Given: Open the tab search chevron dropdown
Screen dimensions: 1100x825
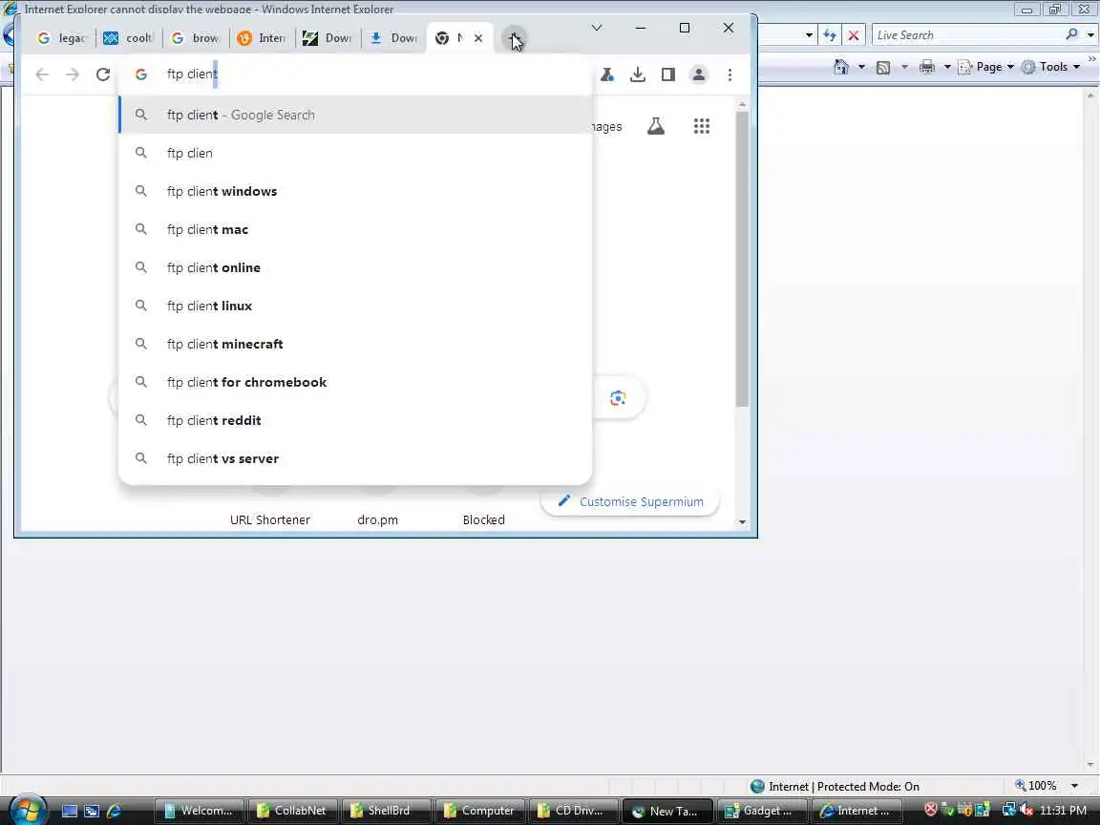Looking at the screenshot, I should point(596,28).
